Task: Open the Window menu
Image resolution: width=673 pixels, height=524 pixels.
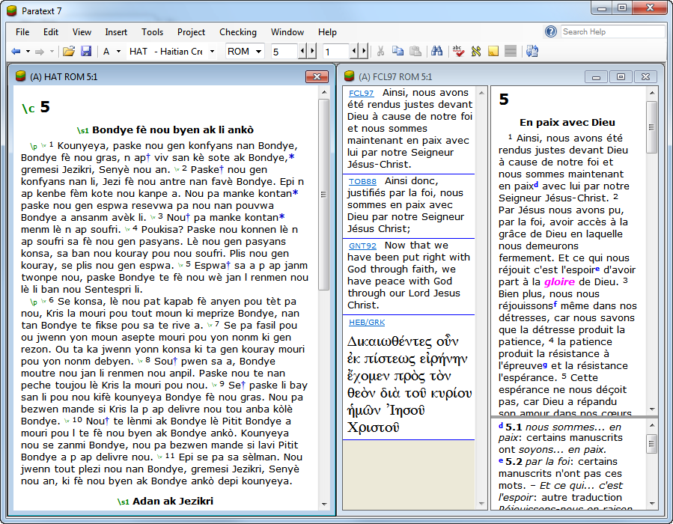Action: [x=287, y=32]
